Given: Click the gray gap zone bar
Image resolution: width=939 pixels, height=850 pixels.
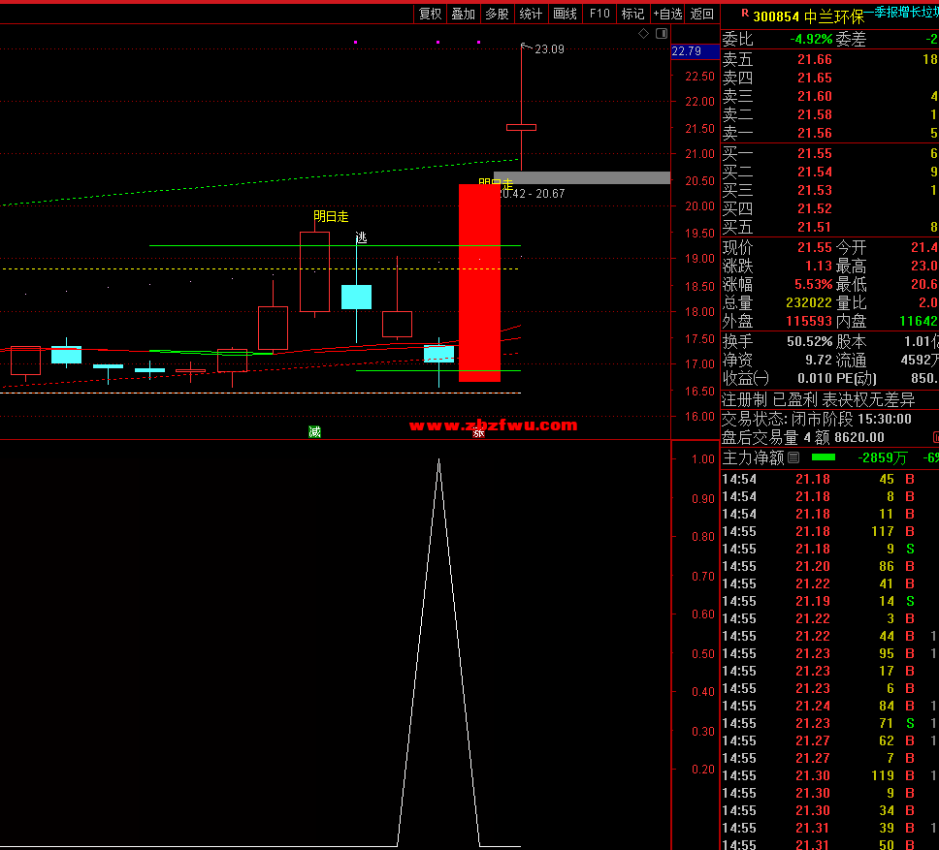Looking at the screenshot, I should coord(581,177).
